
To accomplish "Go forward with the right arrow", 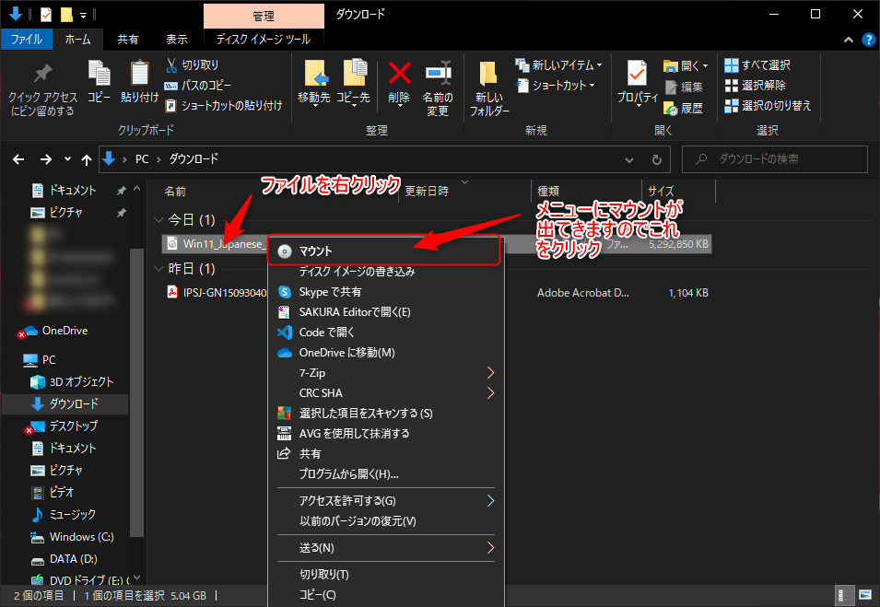I will click(46, 160).
